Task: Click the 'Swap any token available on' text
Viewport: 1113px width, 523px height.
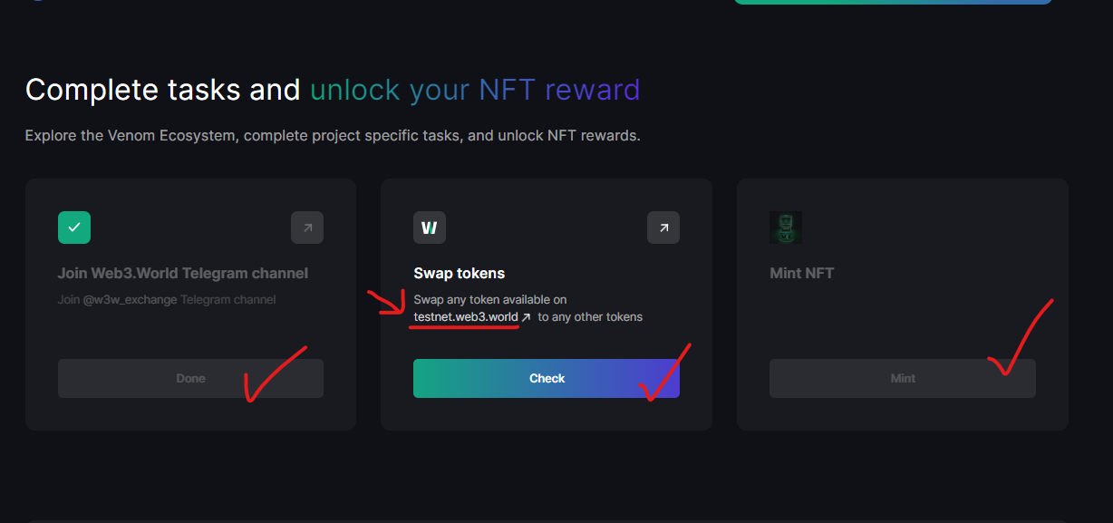Action: (490, 299)
